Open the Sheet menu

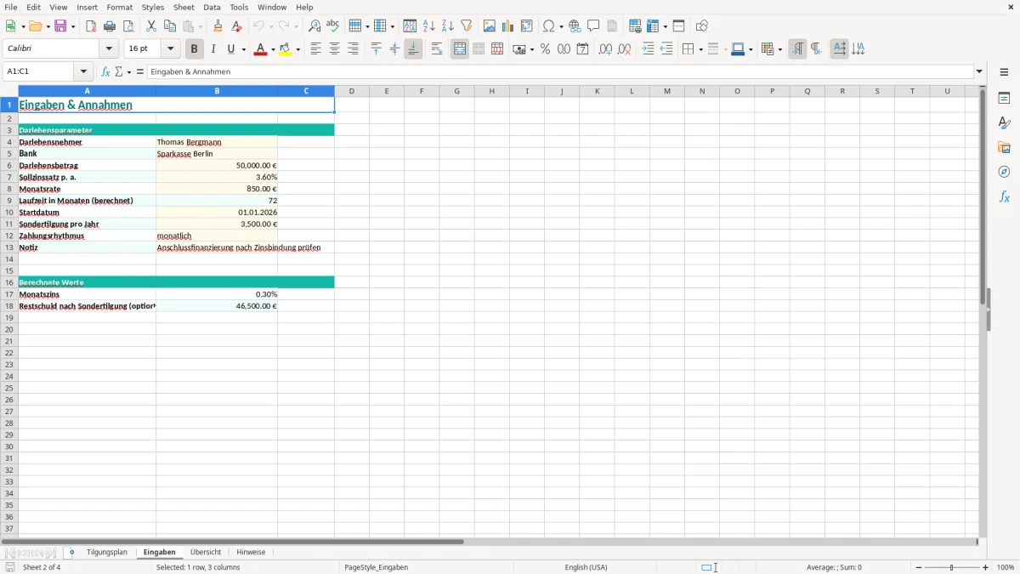coord(184,7)
